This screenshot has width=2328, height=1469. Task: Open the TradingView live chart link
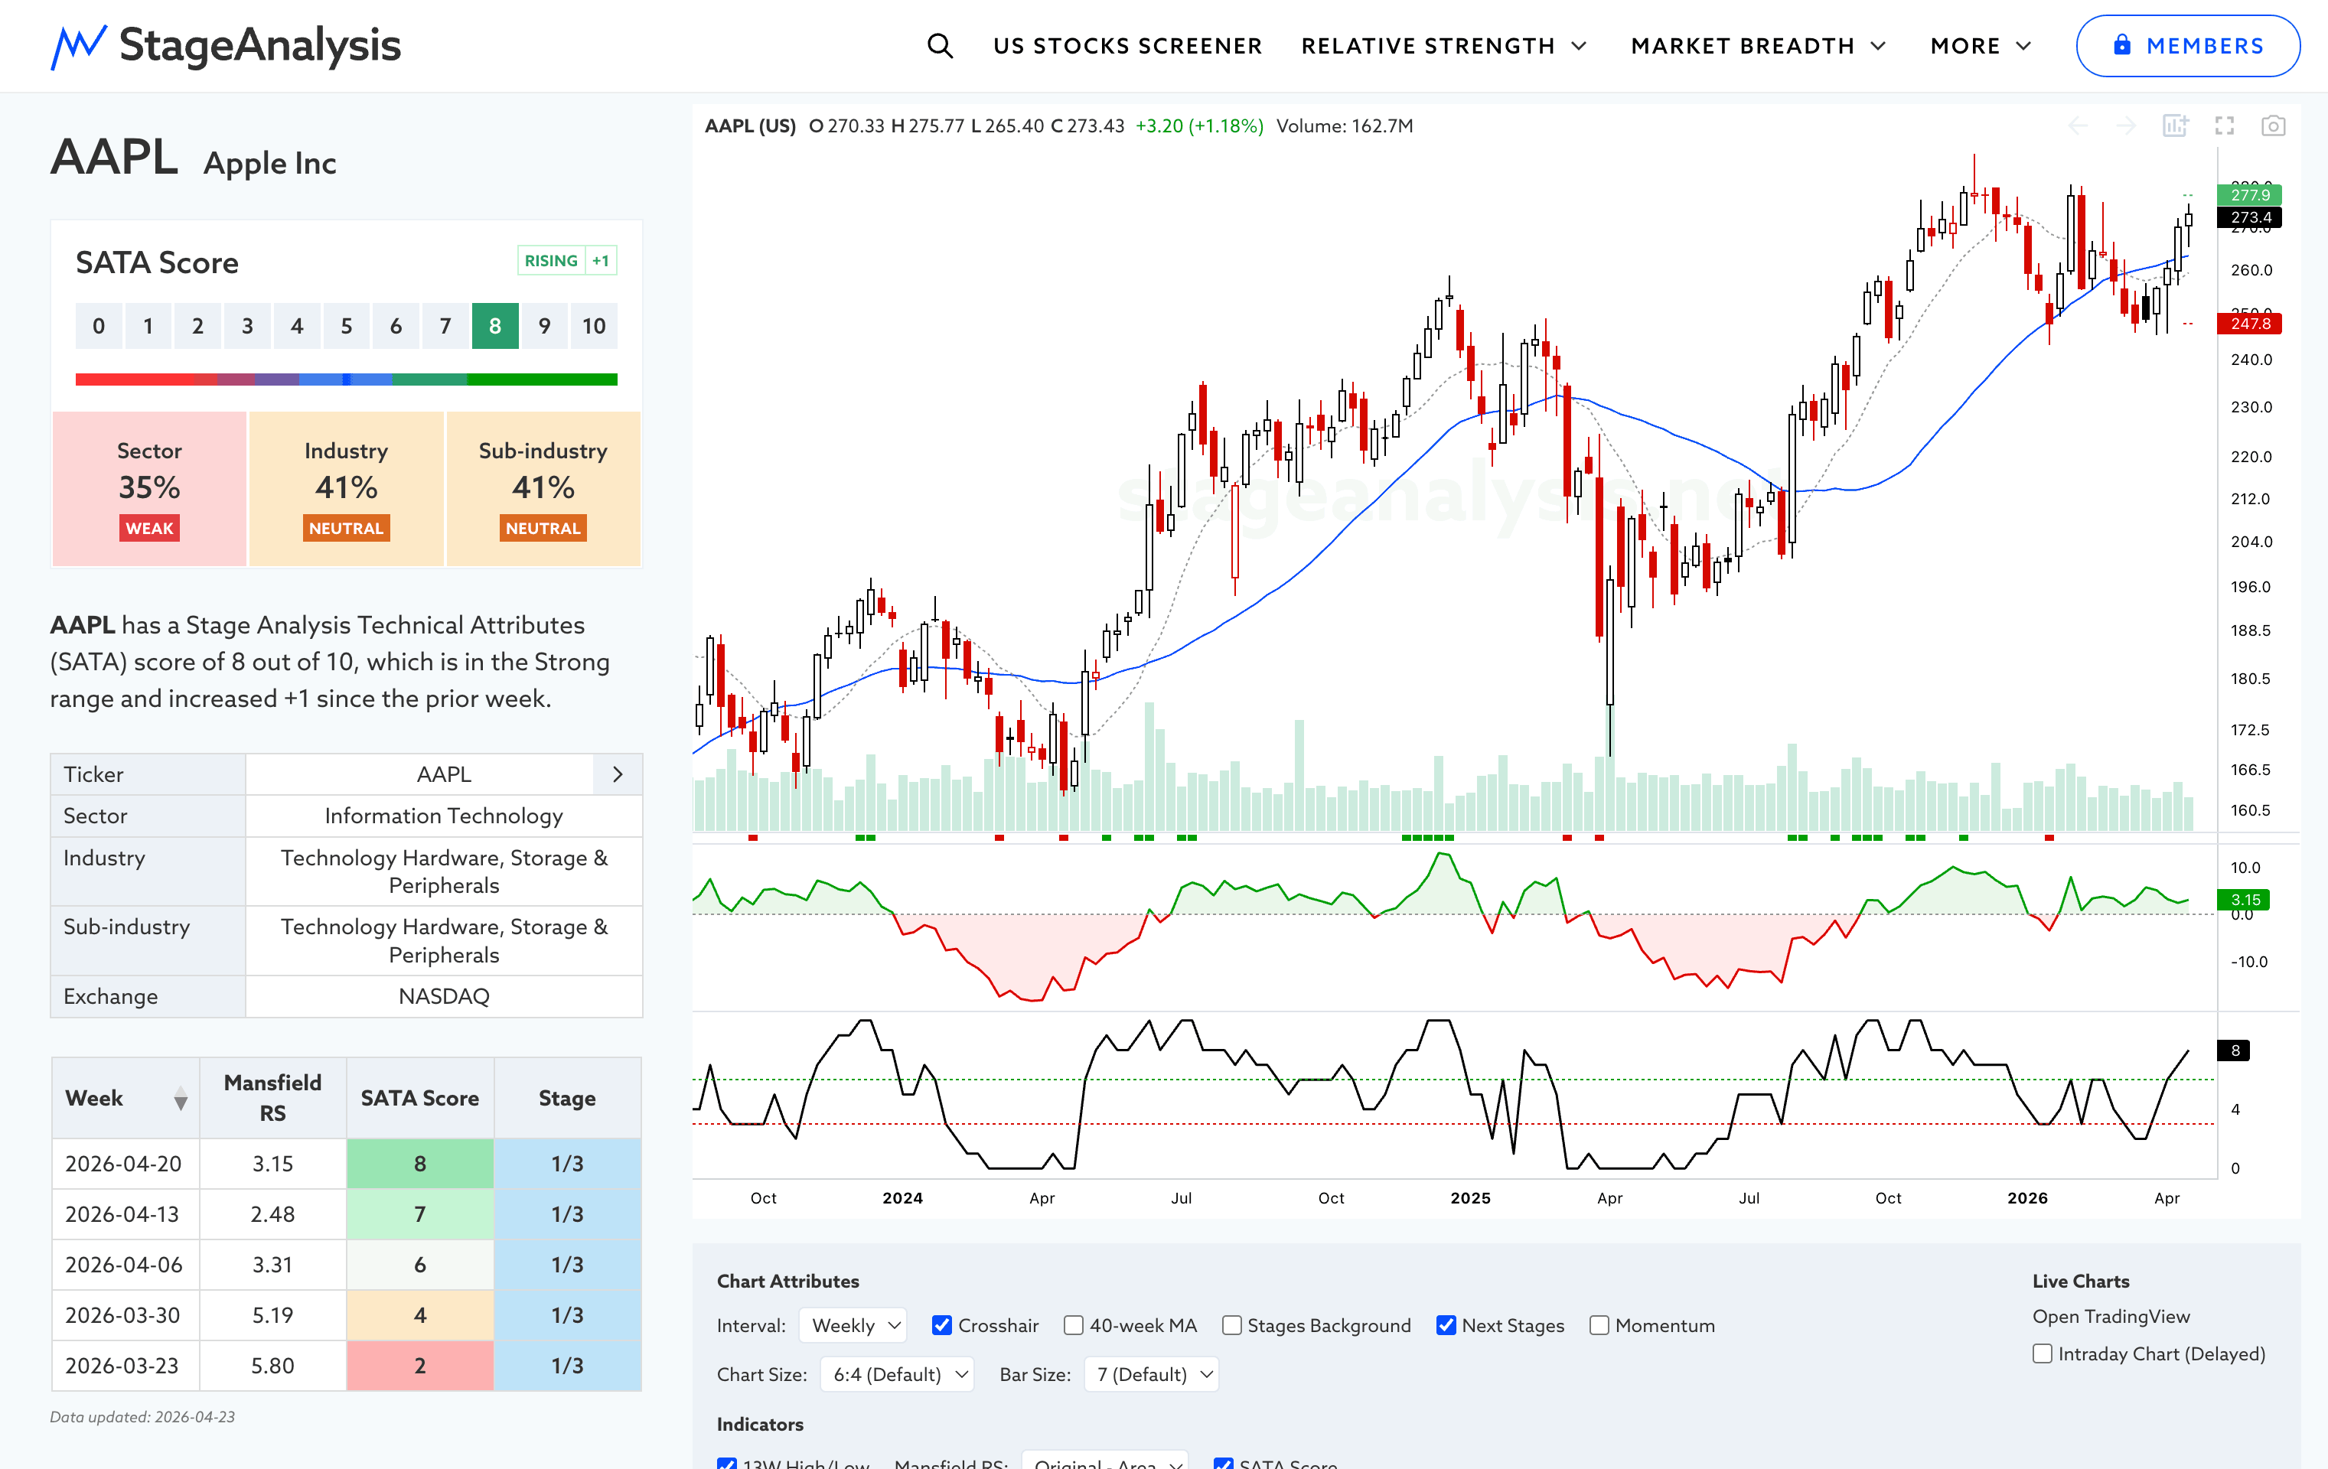[x=2111, y=1316]
